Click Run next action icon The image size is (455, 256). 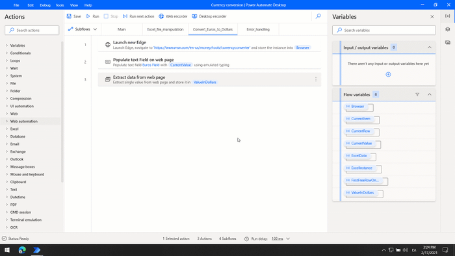point(125,16)
